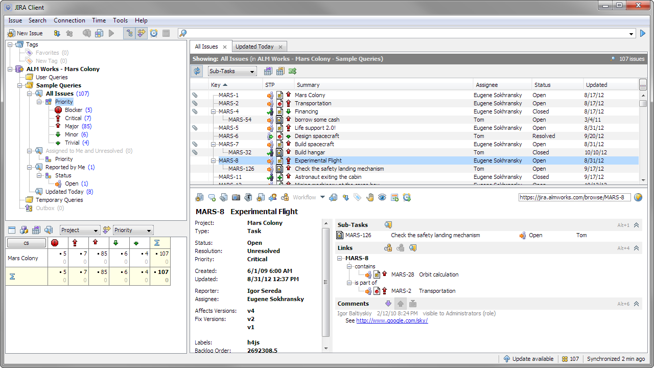Open the Workflow dropdown in issue toolbar
This screenshot has height=368, width=654.
309,197
